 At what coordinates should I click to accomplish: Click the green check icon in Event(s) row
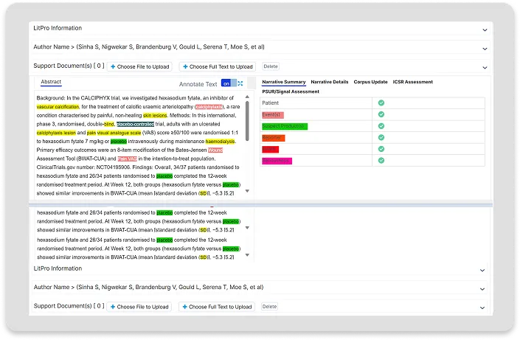381,114
